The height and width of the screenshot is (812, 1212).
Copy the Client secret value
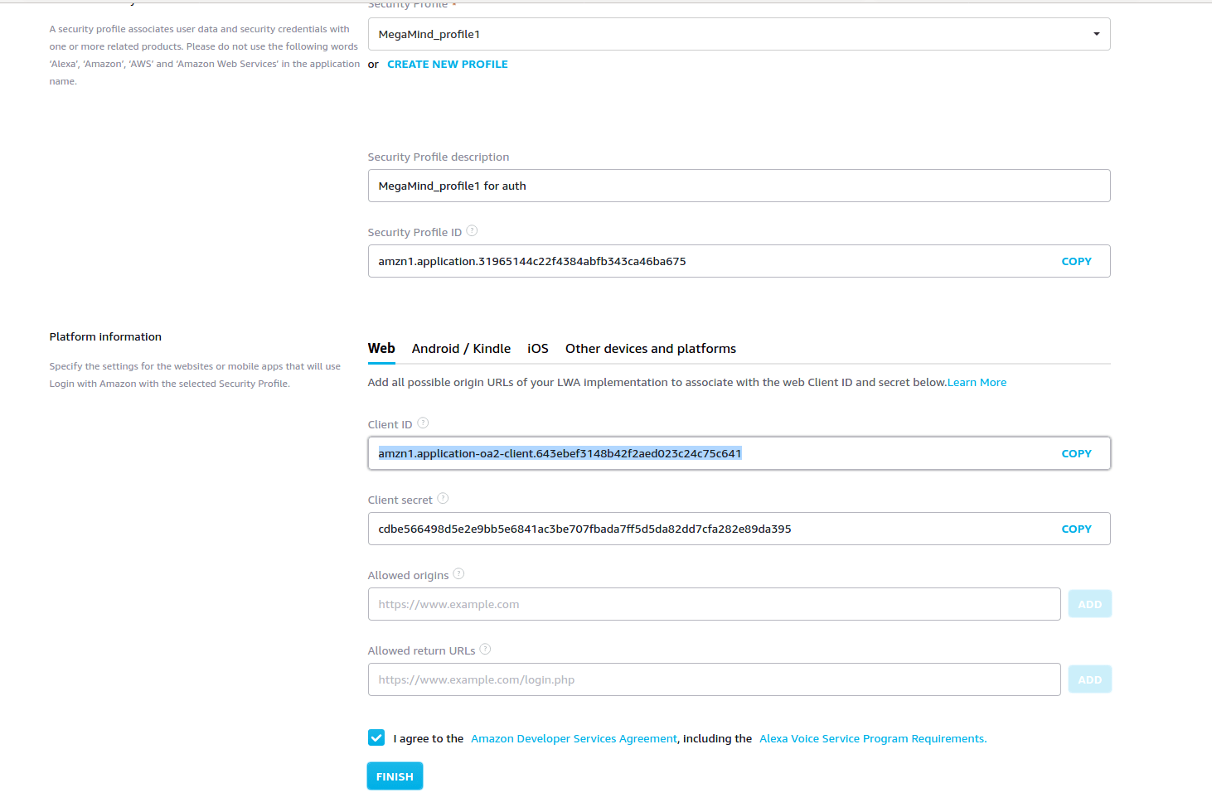[1076, 529]
